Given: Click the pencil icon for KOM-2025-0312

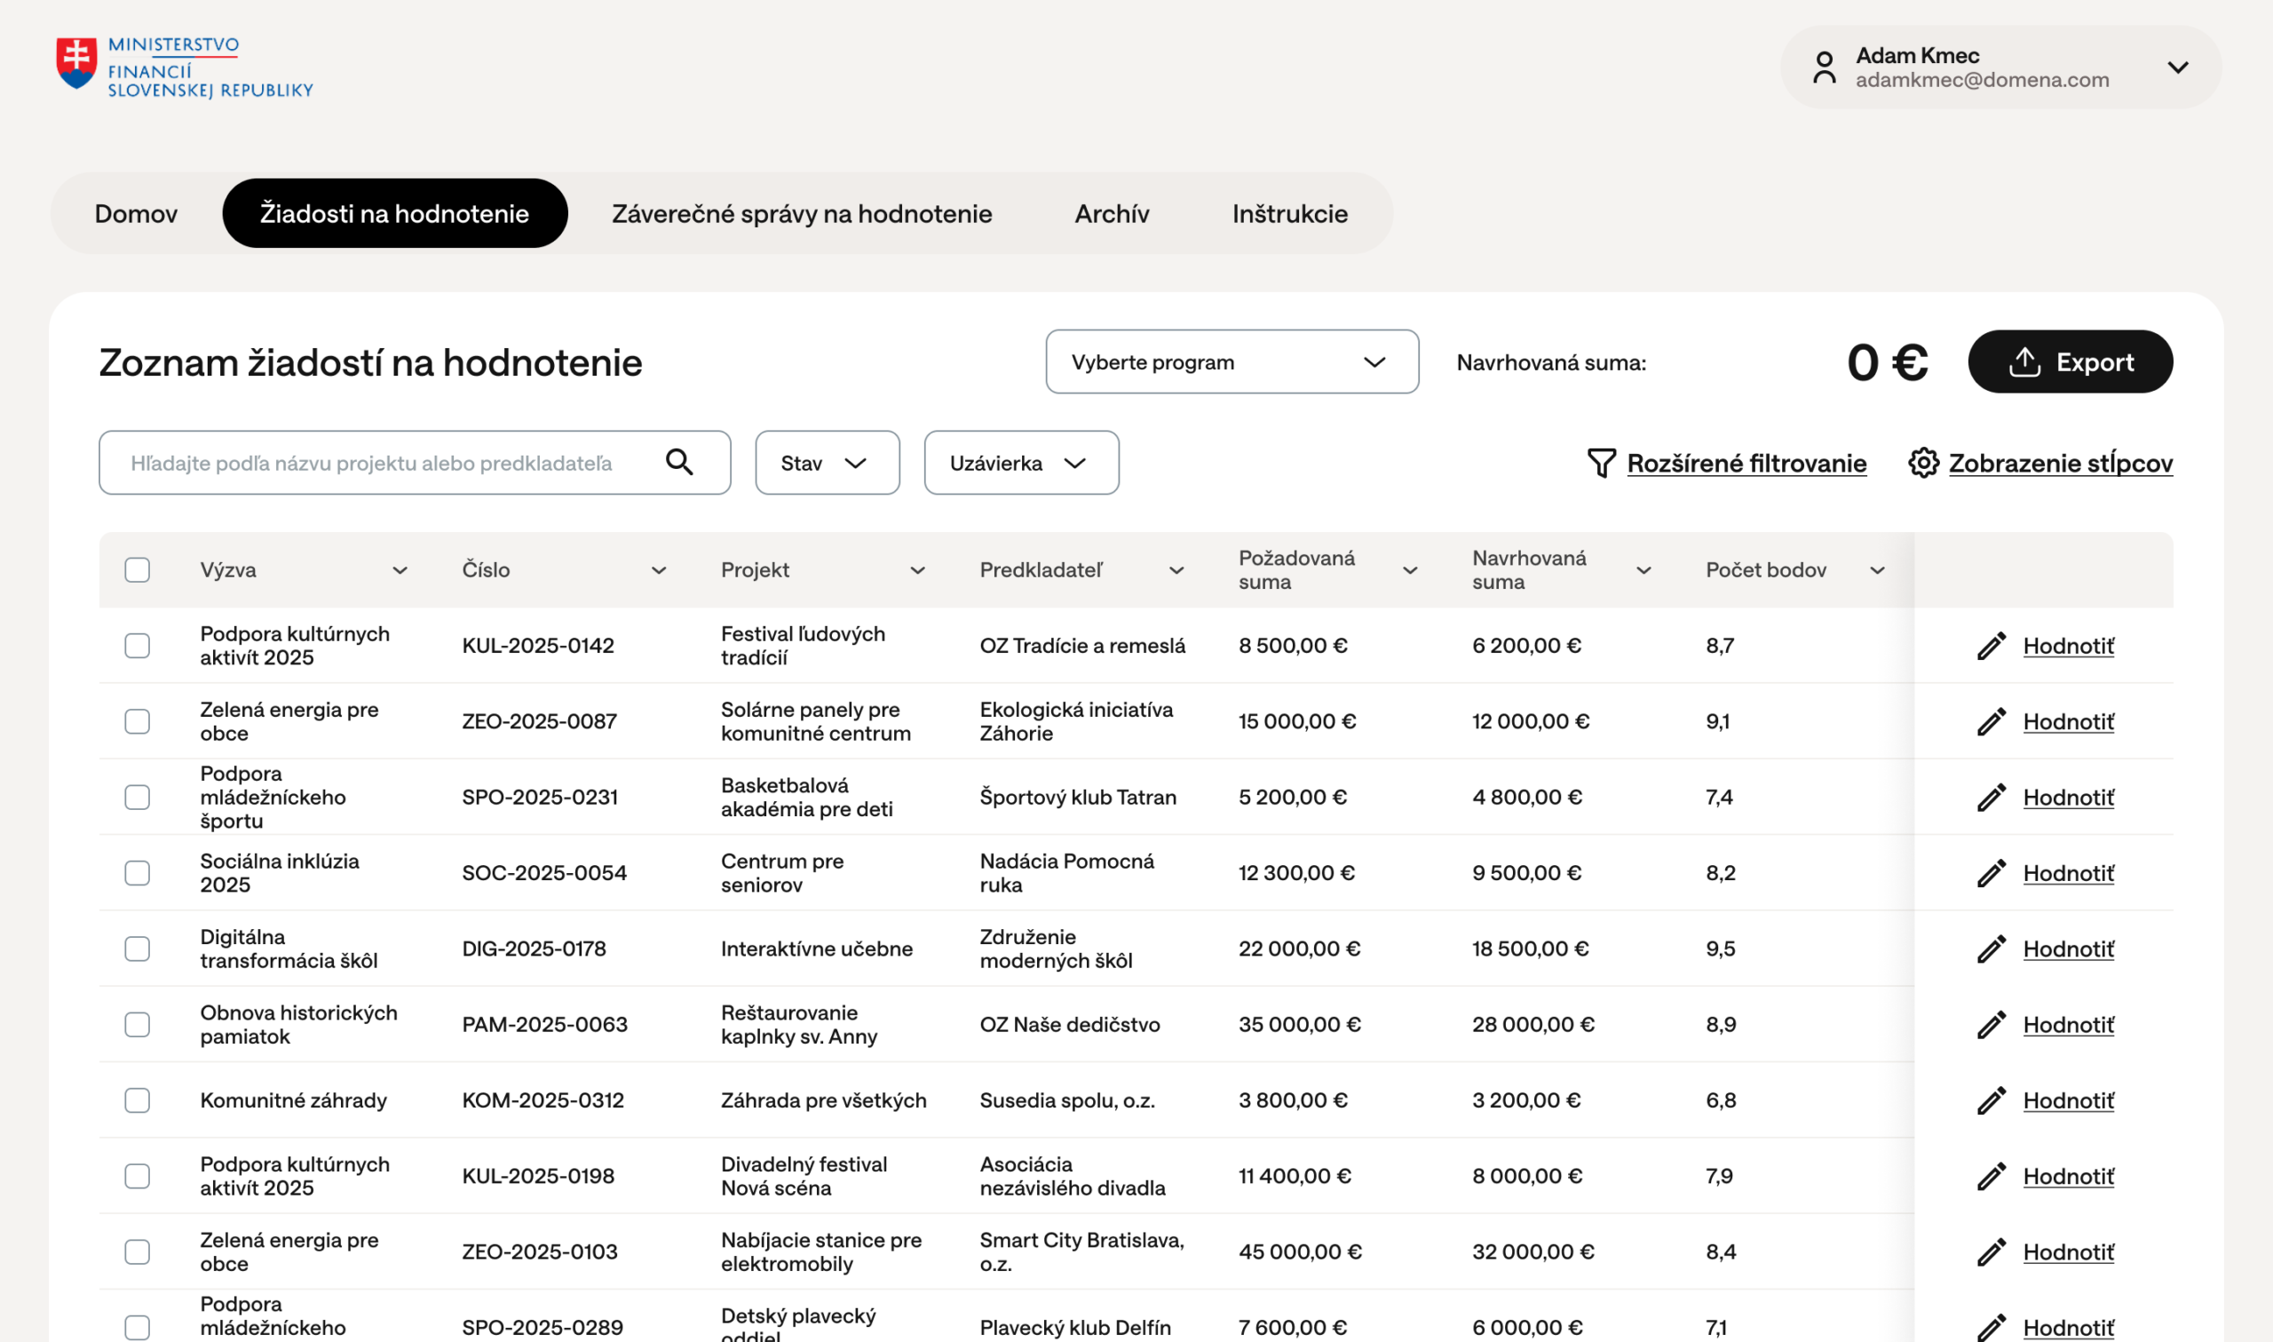Looking at the screenshot, I should click(1991, 1100).
